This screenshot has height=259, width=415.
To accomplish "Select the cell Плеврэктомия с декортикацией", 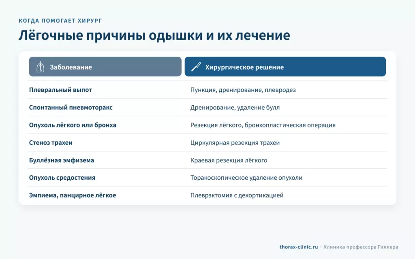I will (237, 195).
